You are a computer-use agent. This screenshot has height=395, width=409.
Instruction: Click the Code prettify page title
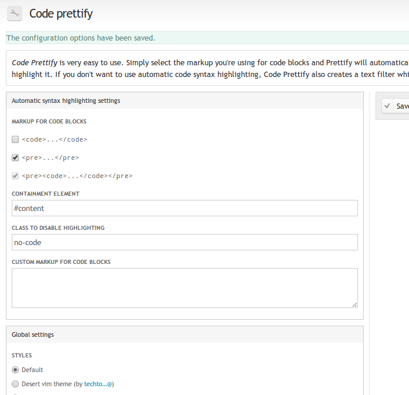[61, 14]
